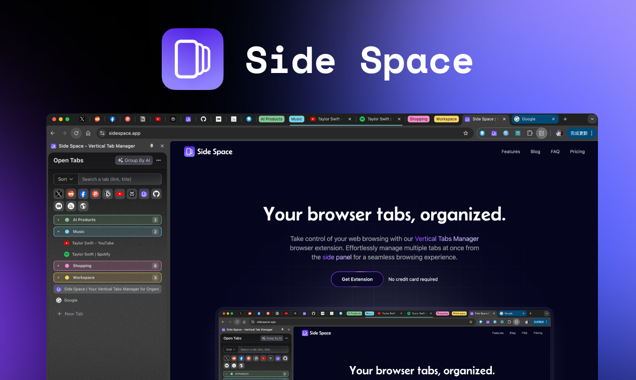636x380 pixels.
Task: Close the Google tab
Action: click(553, 119)
